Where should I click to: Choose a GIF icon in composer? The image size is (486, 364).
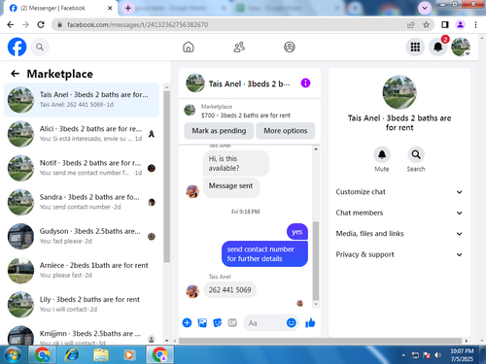click(x=232, y=322)
